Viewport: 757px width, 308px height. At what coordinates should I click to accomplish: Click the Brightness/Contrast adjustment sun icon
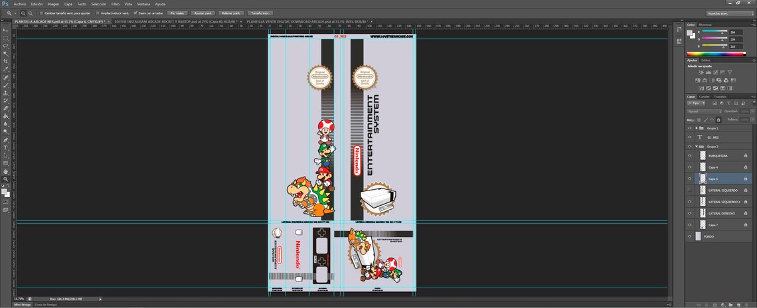(x=701, y=72)
